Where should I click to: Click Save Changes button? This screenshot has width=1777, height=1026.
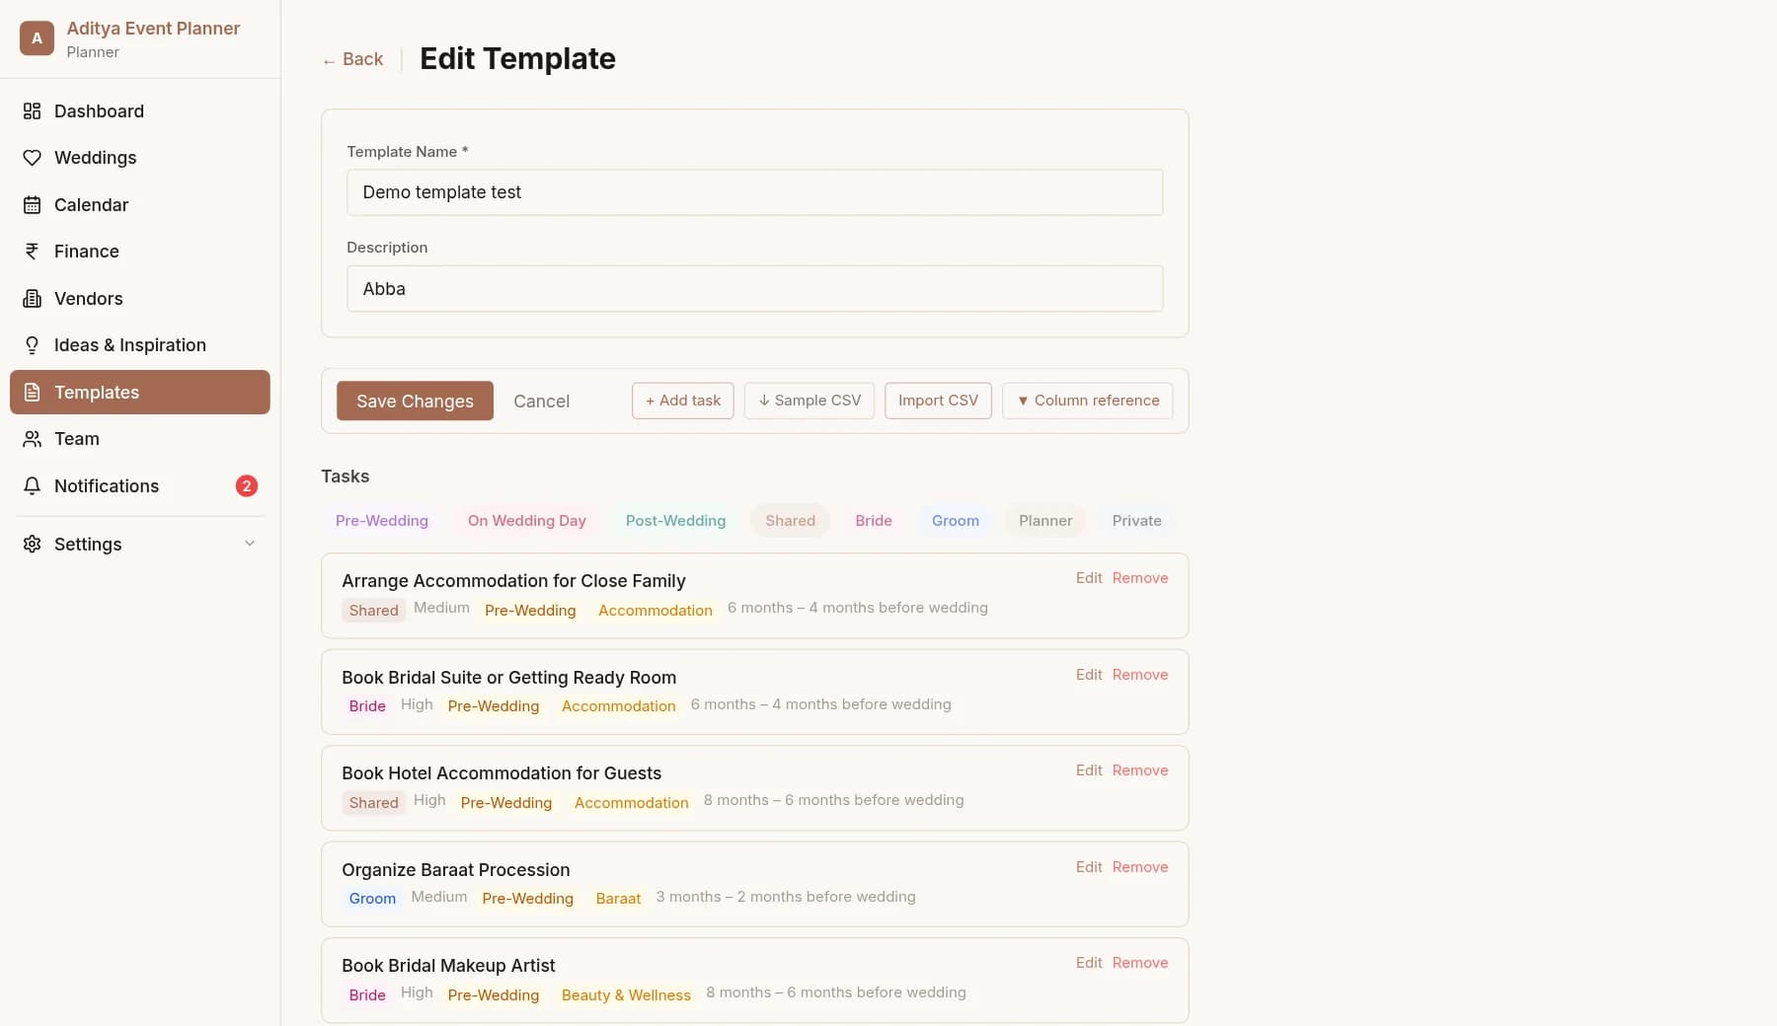point(415,401)
